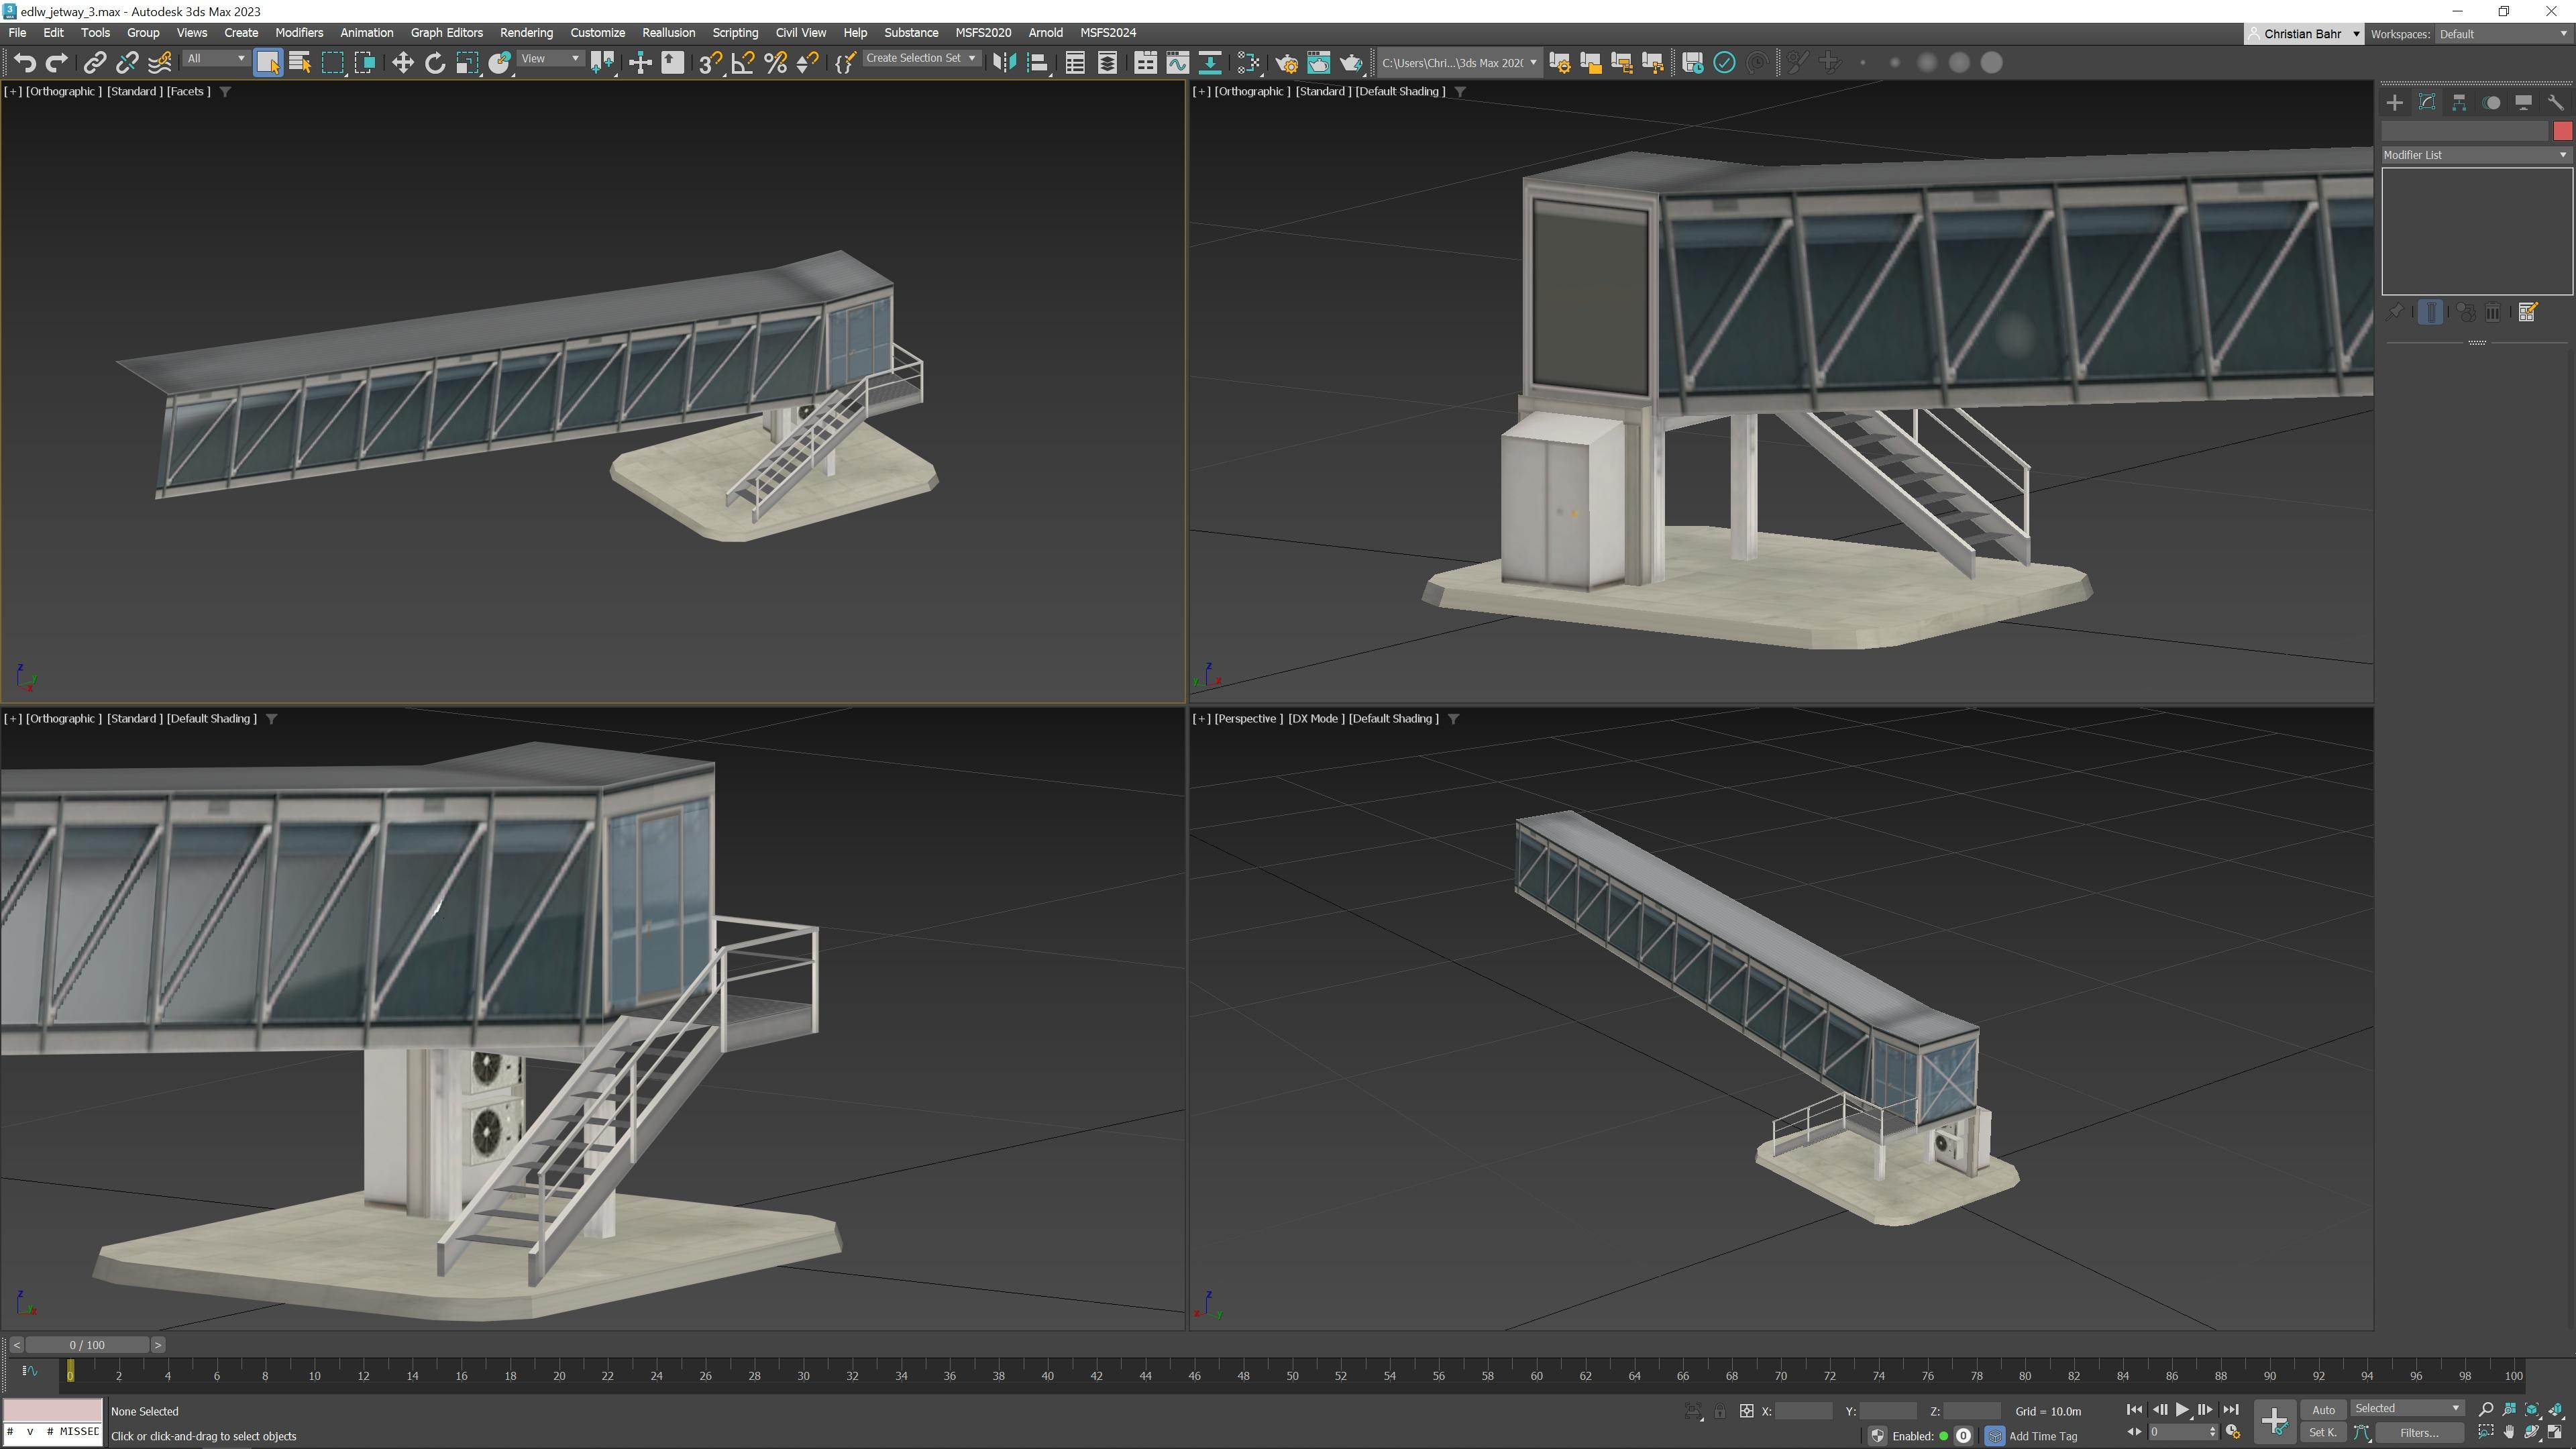Open the Select by Name list
Screen dimensions: 2576x1449
300,63
